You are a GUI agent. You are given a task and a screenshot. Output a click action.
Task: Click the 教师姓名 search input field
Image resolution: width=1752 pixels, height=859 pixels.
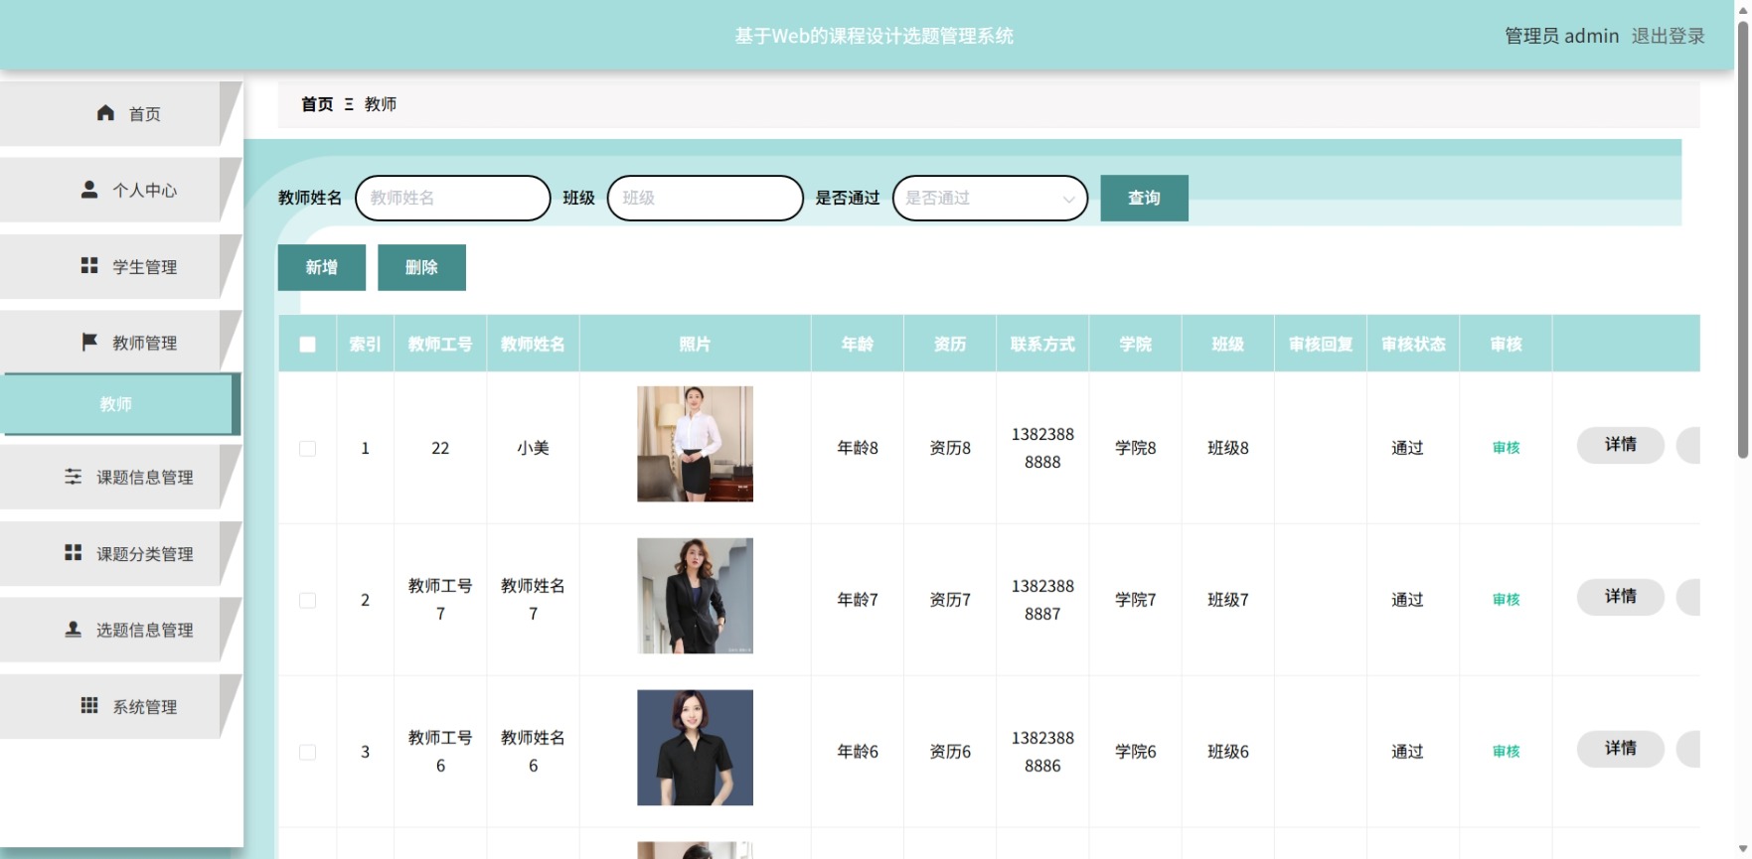point(452,198)
